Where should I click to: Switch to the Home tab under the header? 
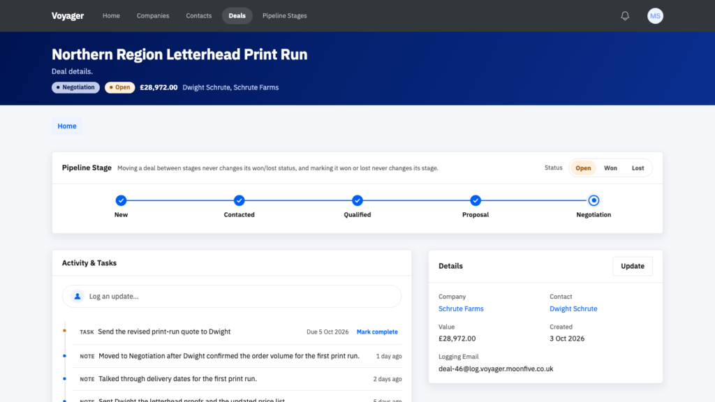click(x=67, y=126)
